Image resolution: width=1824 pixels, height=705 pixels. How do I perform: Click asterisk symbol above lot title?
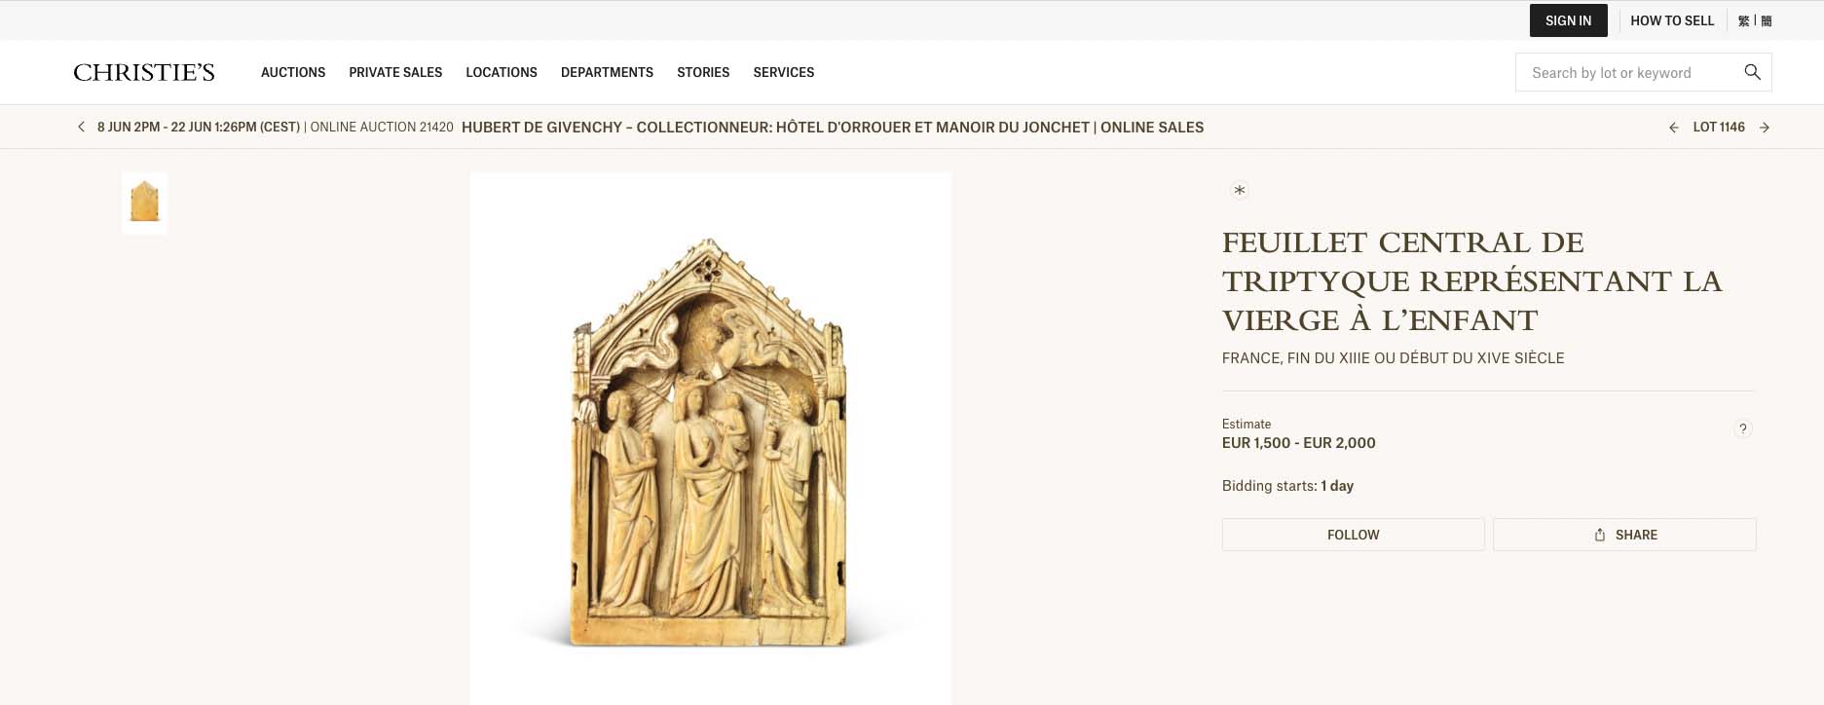(x=1239, y=190)
